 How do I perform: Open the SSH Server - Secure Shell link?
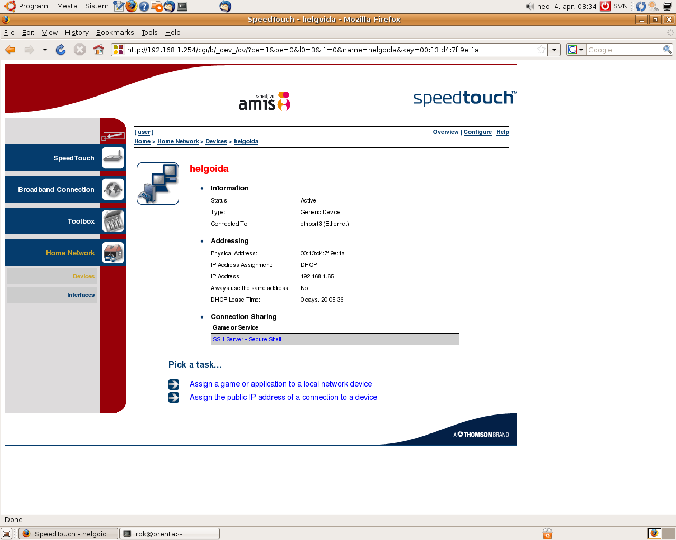(247, 339)
